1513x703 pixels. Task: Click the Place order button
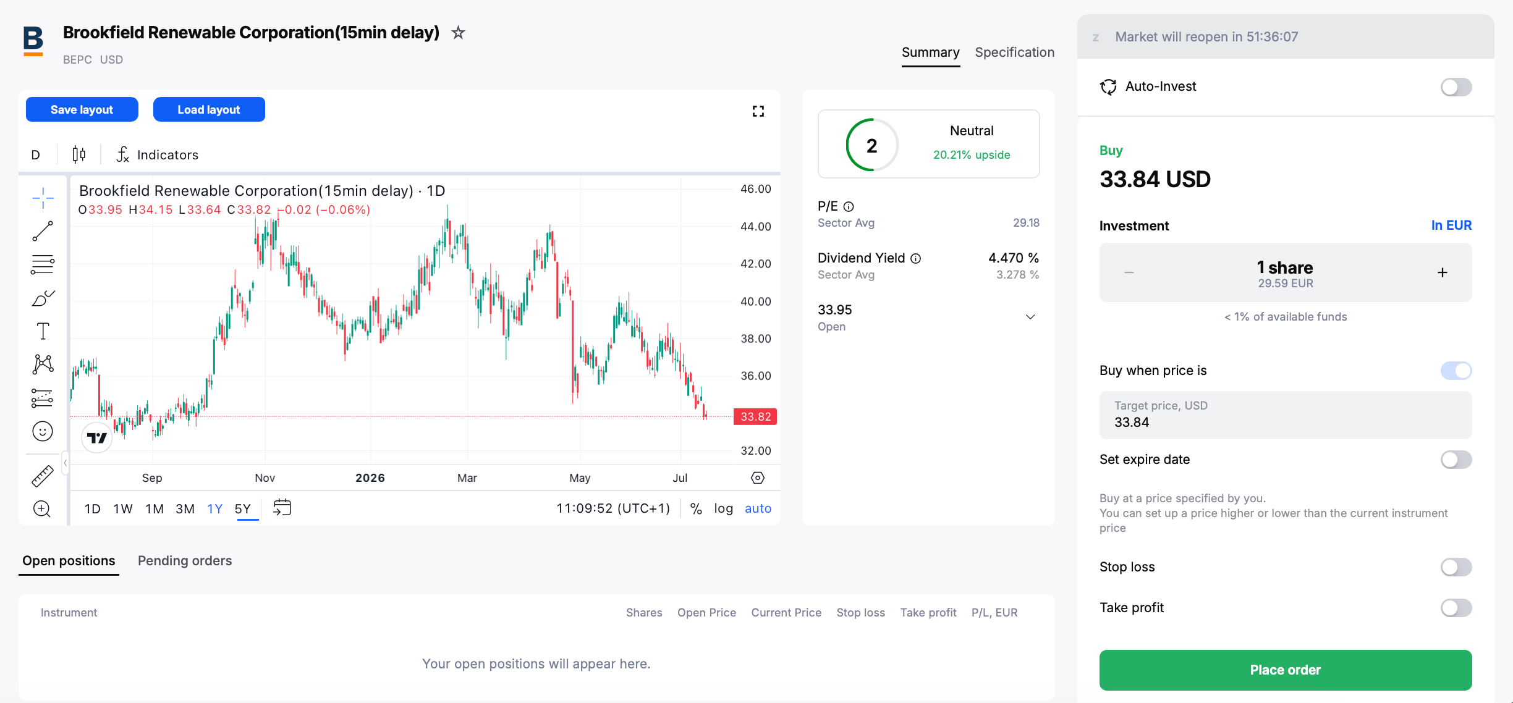pos(1285,670)
